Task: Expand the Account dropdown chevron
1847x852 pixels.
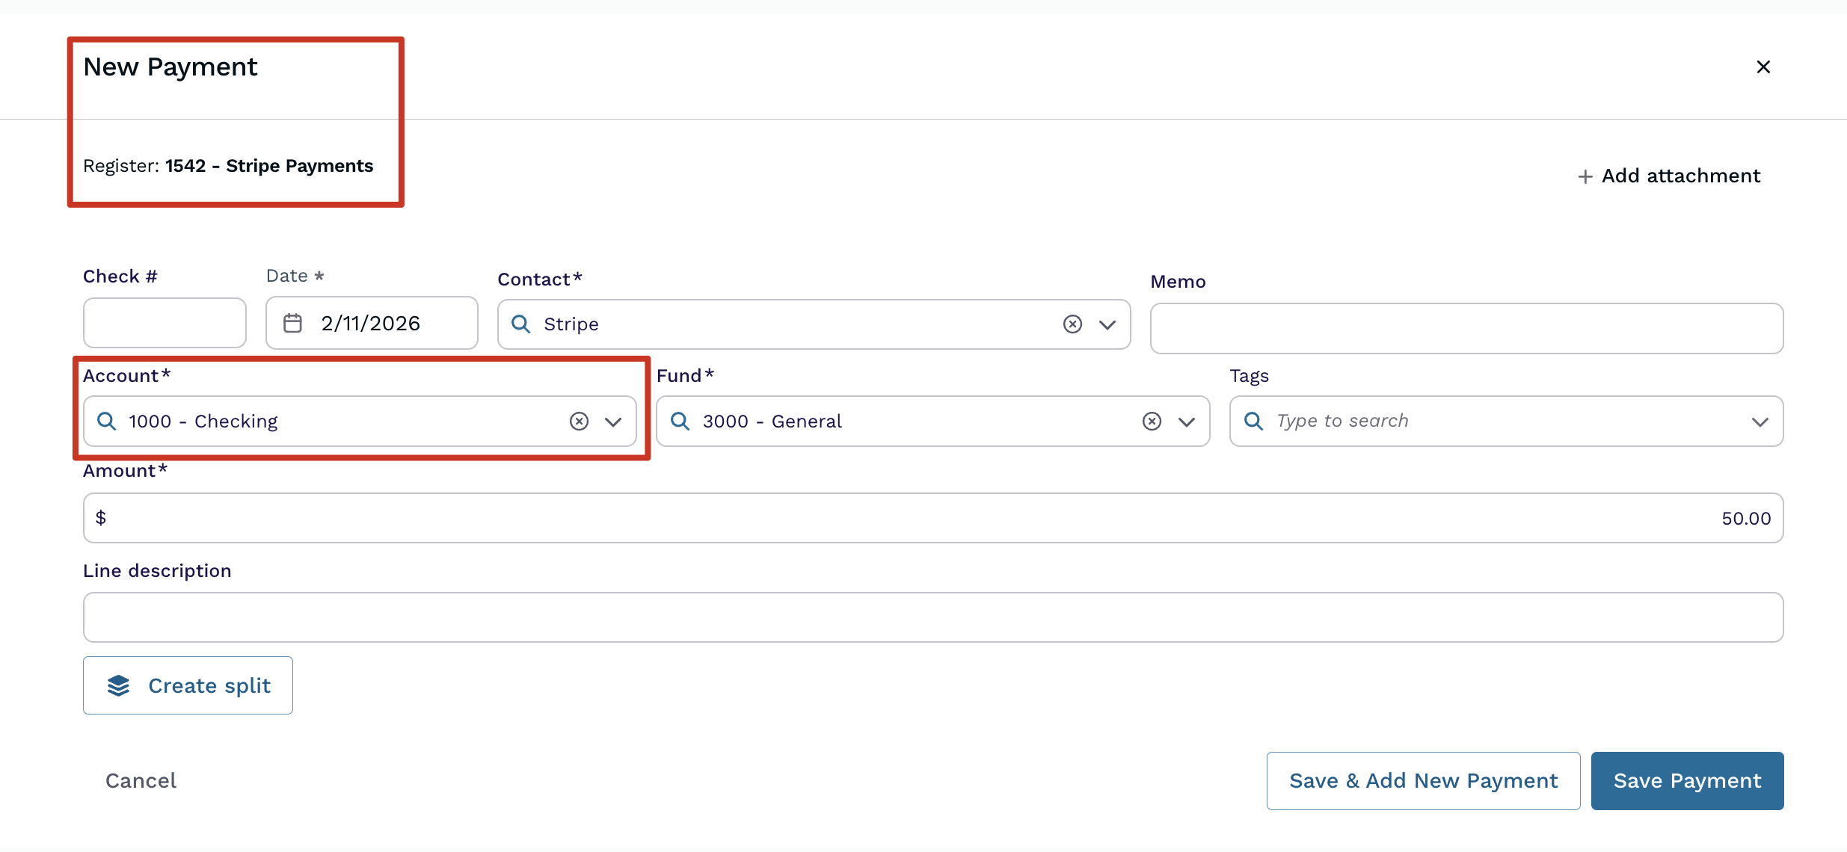Action: point(613,422)
